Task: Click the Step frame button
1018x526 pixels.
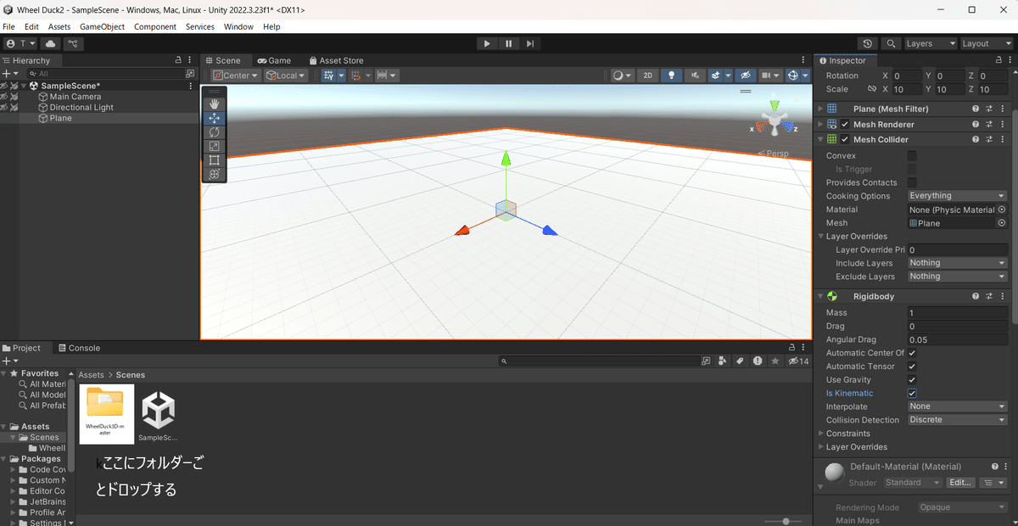Action: (530, 43)
